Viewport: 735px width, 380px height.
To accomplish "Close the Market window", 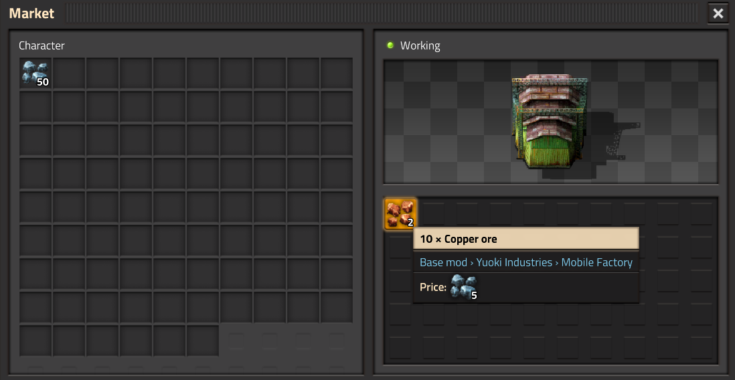I will [718, 13].
